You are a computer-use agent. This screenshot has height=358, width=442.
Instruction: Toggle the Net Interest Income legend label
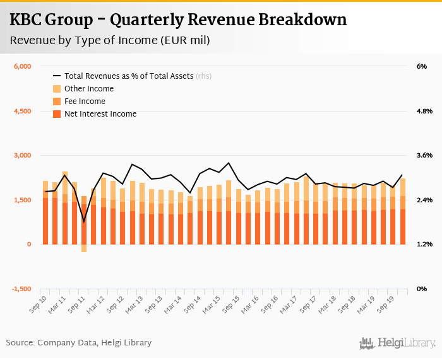coord(100,114)
